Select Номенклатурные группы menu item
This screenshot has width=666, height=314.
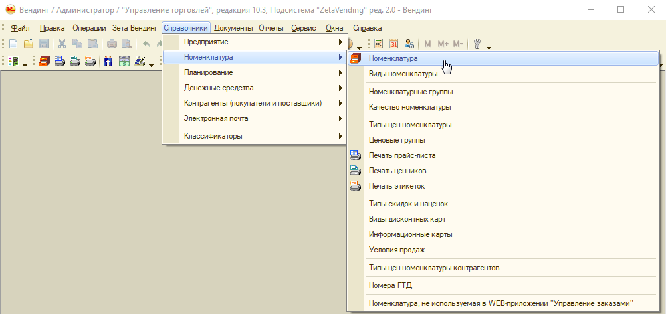tap(503, 92)
